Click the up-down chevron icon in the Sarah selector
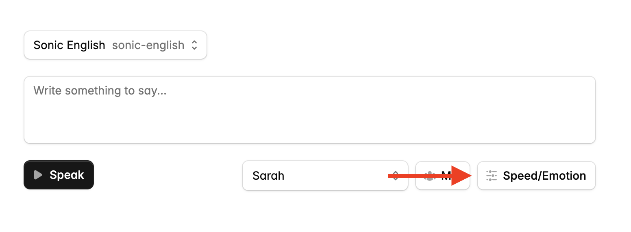The height and width of the screenshot is (232, 631). point(395,176)
